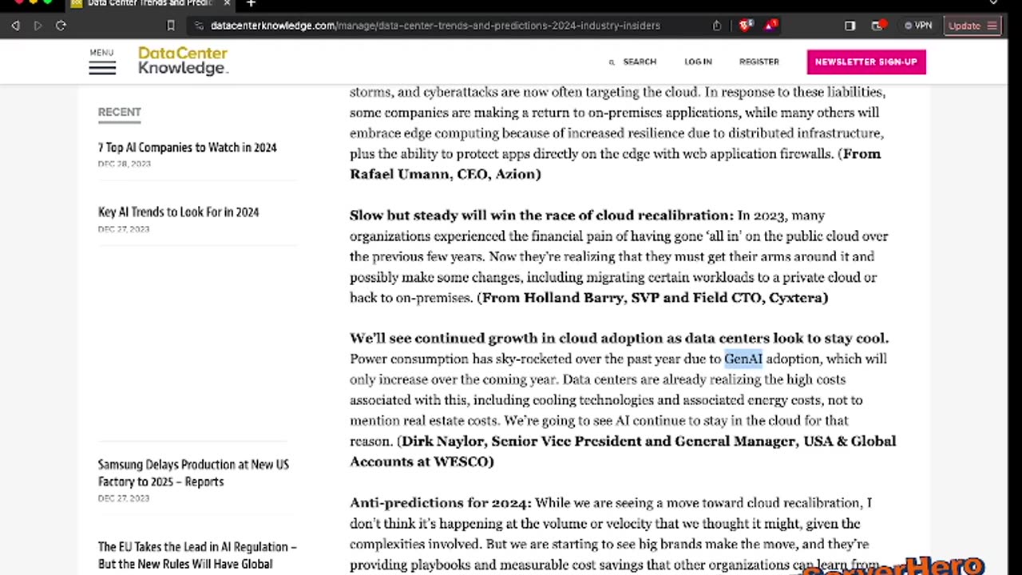Viewport: 1022px width, 575px height.
Task: Click 'Rafael Umann, CEO, Azion)' attribution text
Action: [446, 174]
